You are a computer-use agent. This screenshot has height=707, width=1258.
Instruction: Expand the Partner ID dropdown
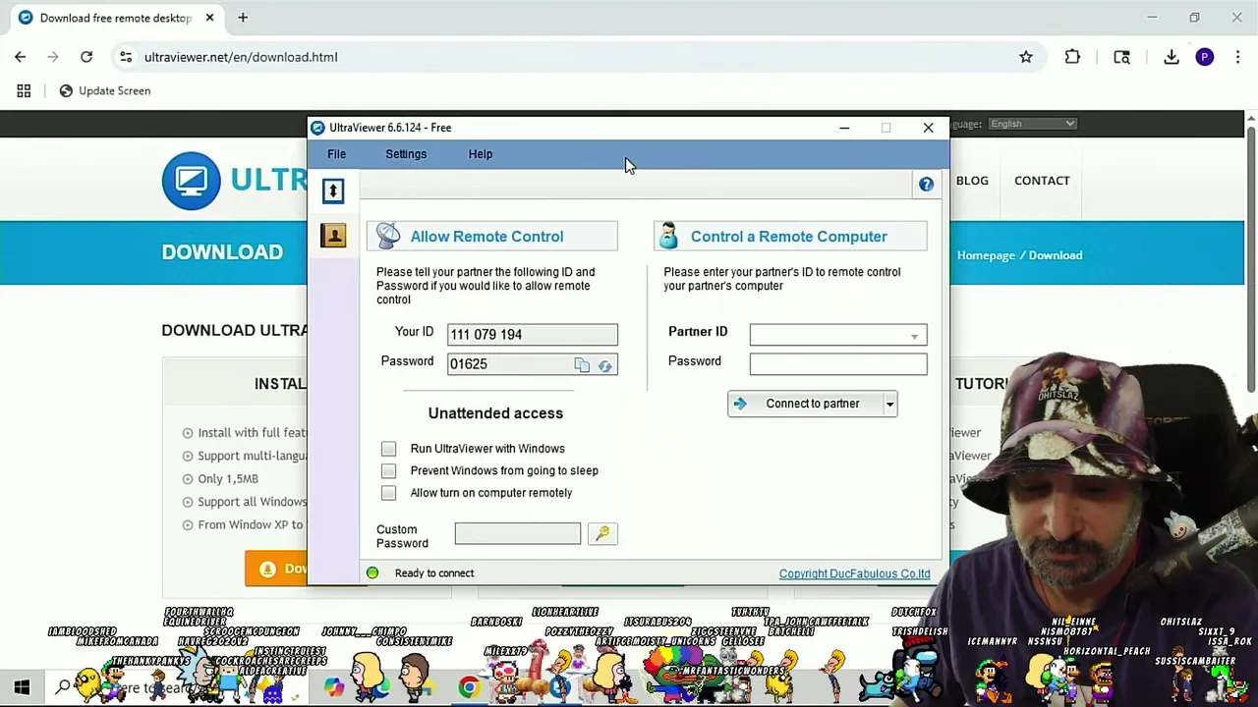point(914,336)
